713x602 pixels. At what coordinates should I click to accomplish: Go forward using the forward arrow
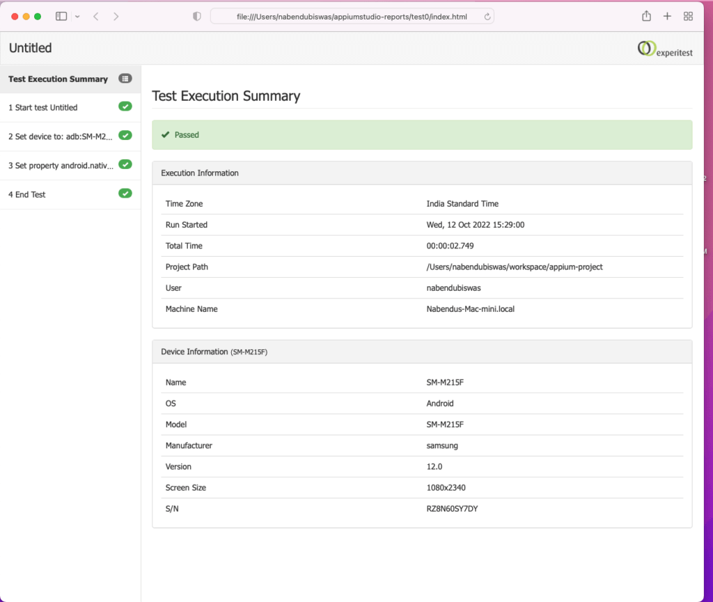(x=116, y=16)
